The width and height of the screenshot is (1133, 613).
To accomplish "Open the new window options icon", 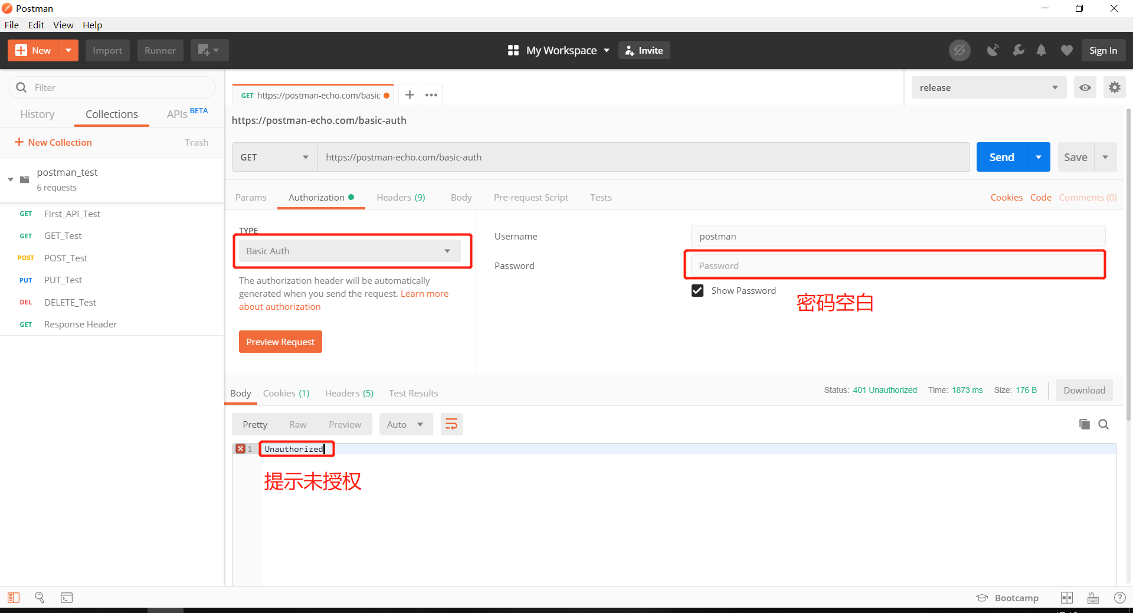I will point(209,51).
